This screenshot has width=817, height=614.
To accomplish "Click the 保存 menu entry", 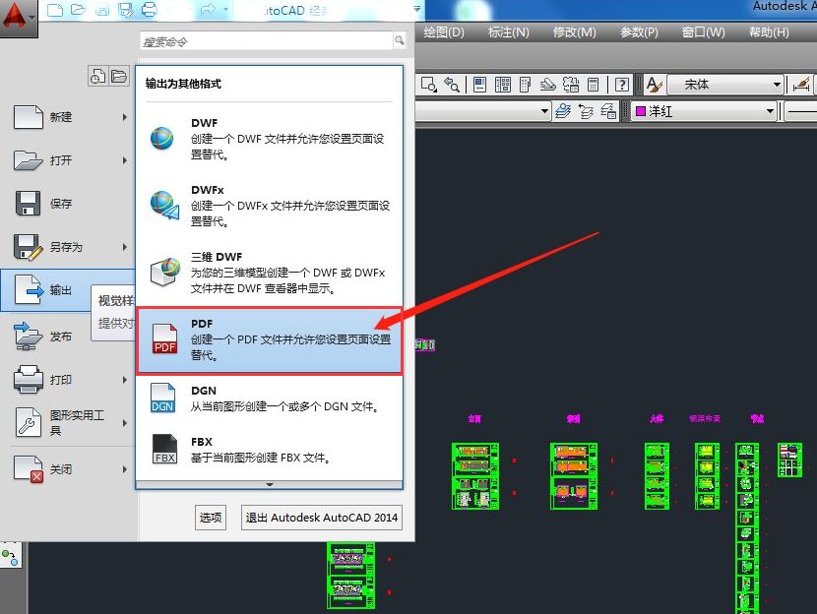I will (68, 203).
